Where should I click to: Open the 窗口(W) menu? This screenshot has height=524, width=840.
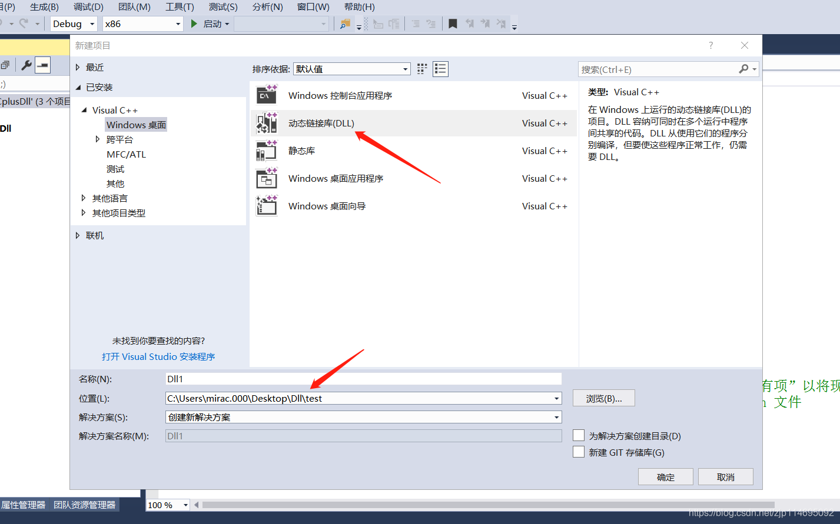click(313, 7)
